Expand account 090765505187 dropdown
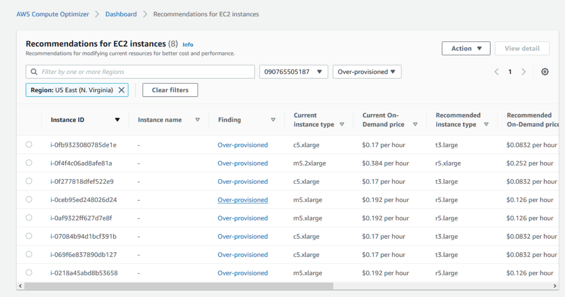Screen dimensions: 565x297 (x=293, y=72)
